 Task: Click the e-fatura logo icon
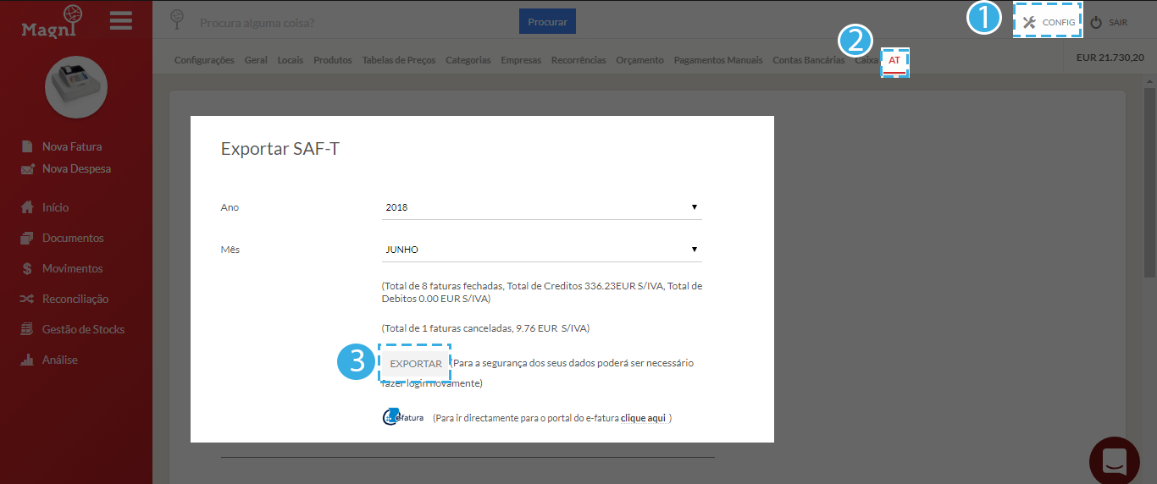click(x=403, y=417)
